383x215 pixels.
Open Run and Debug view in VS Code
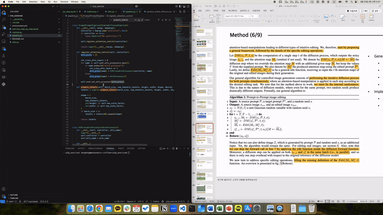[x=4, y=34]
